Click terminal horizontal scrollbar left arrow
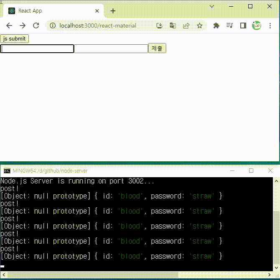The width and height of the screenshot is (280, 280). tap(4, 275)
